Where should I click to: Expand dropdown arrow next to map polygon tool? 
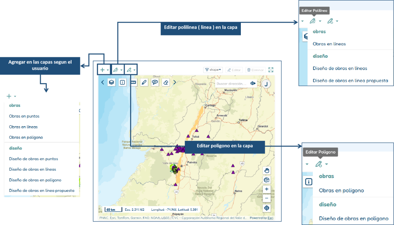tap(135, 70)
